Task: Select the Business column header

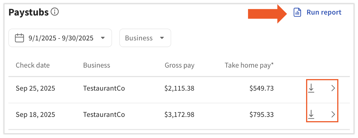Action: (x=97, y=65)
